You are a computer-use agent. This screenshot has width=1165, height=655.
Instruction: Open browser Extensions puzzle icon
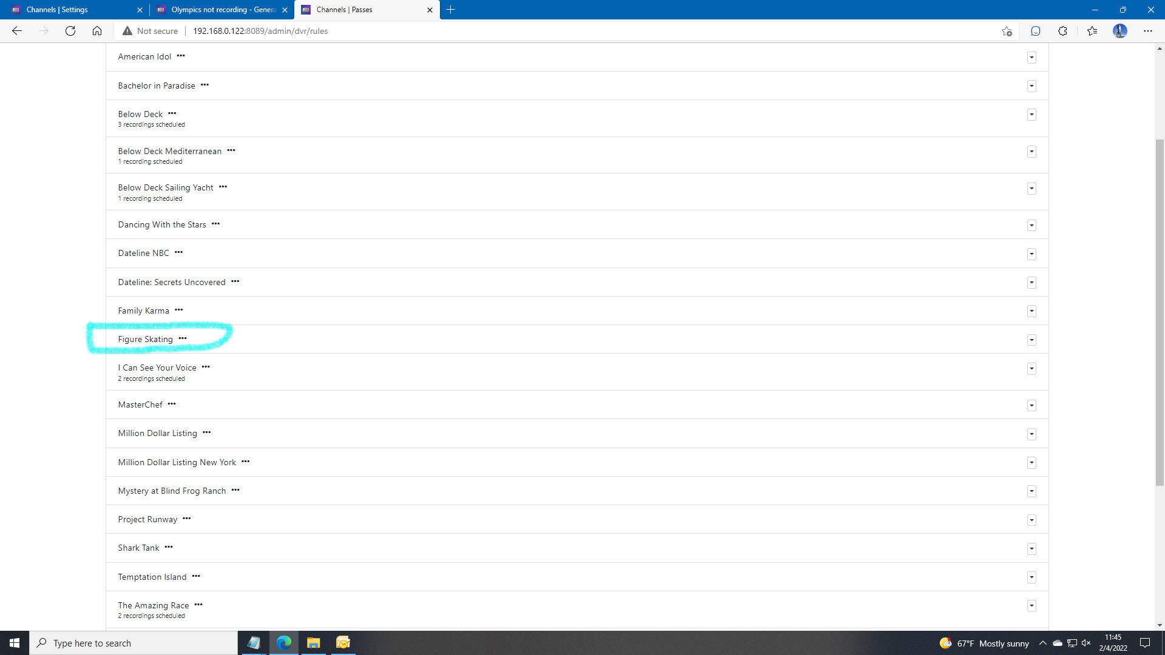tap(1062, 31)
